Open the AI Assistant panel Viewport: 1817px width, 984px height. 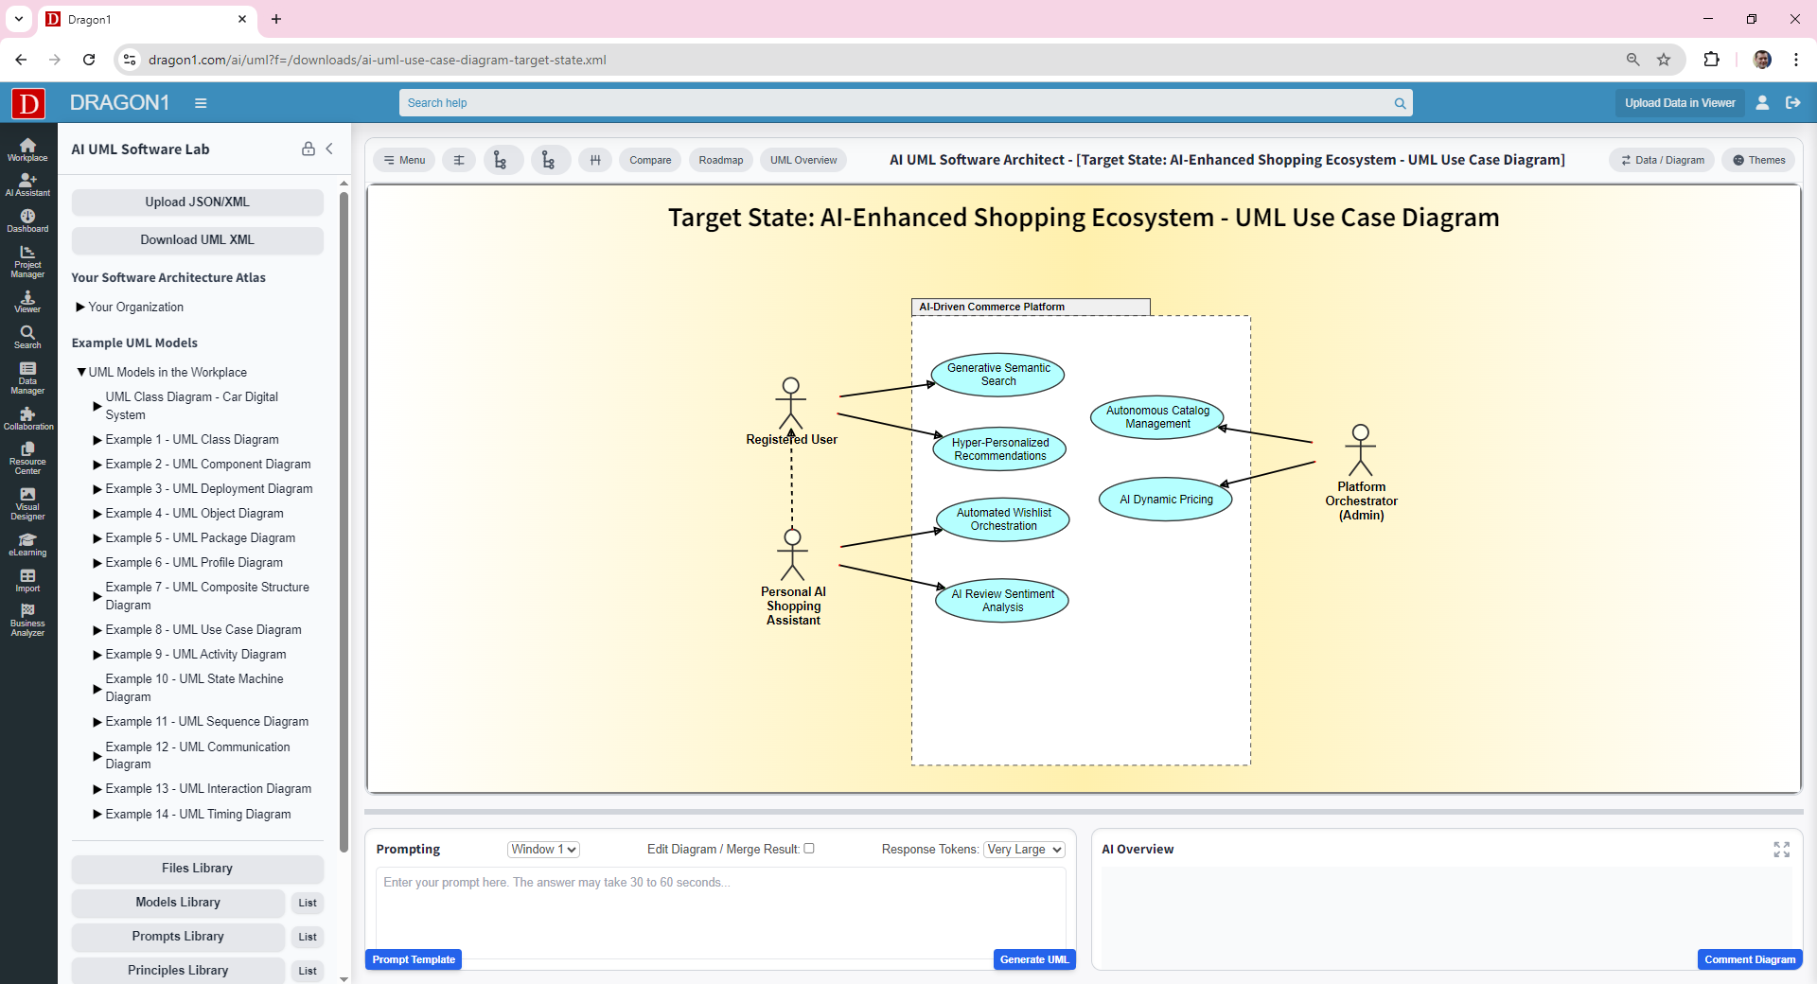(27, 186)
